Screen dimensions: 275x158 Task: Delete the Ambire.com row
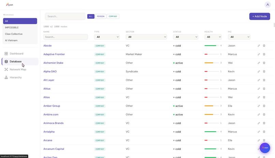tap(264, 114)
